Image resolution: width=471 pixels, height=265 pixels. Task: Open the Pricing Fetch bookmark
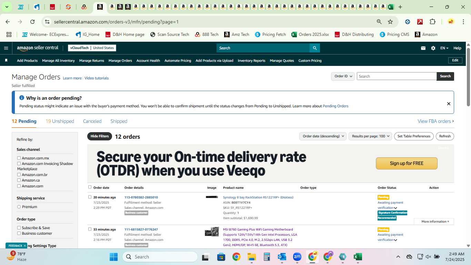coord(270,35)
